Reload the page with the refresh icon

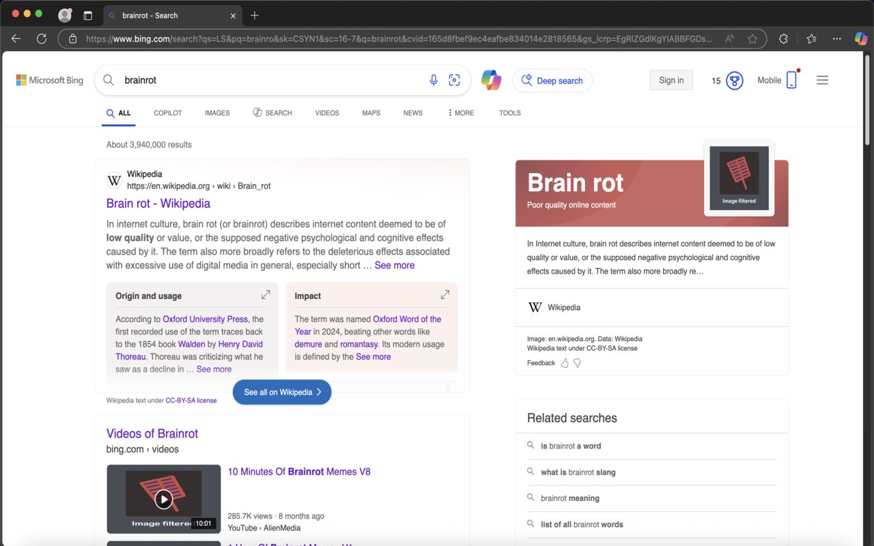click(42, 39)
